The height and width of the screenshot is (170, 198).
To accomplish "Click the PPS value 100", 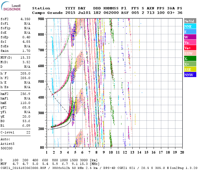I will [x=161, y=13].
